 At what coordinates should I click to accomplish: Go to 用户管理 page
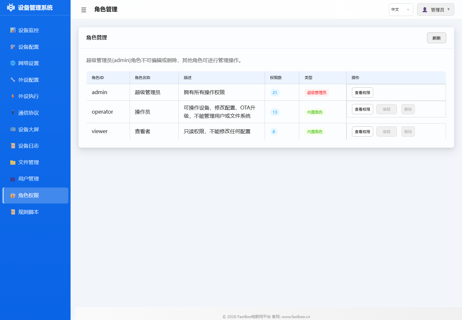pyautogui.click(x=35, y=179)
